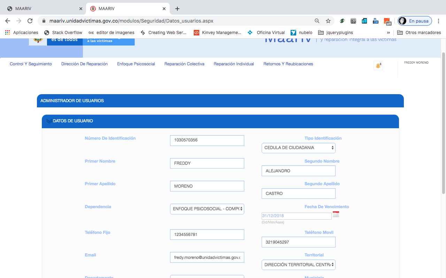Open 'Control Y Seguimiento' menu

[31, 64]
